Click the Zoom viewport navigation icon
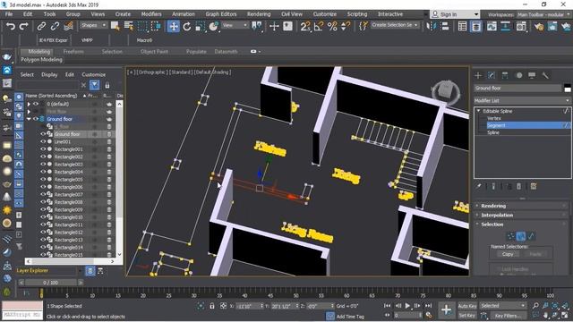This screenshot has height=322, width=573. tap(535, 306)
